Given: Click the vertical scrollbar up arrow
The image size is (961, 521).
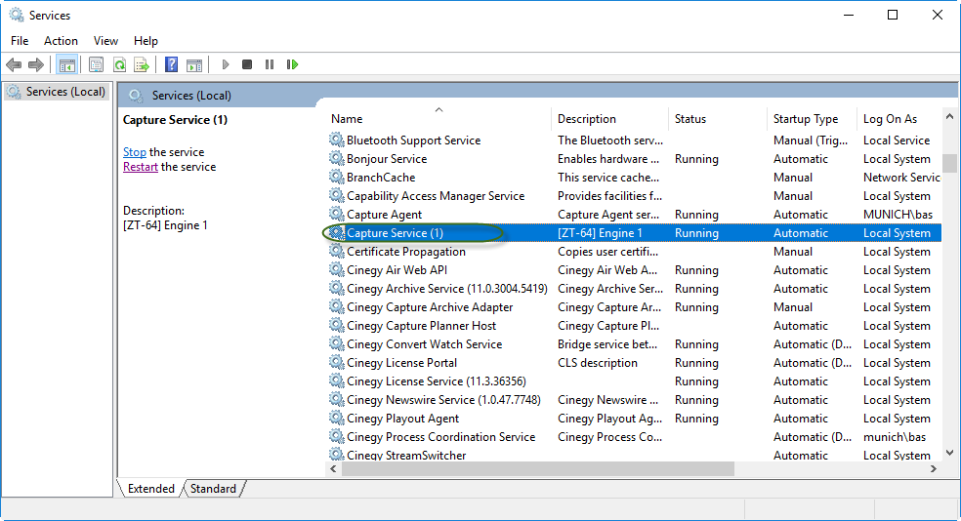Looking at the screenshot, I should click(x=949, y=116).
